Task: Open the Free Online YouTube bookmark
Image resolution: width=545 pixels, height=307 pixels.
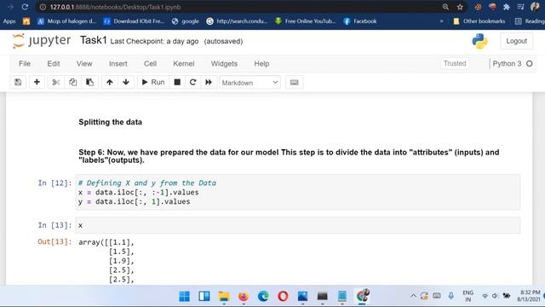Action: click(305, 21)
